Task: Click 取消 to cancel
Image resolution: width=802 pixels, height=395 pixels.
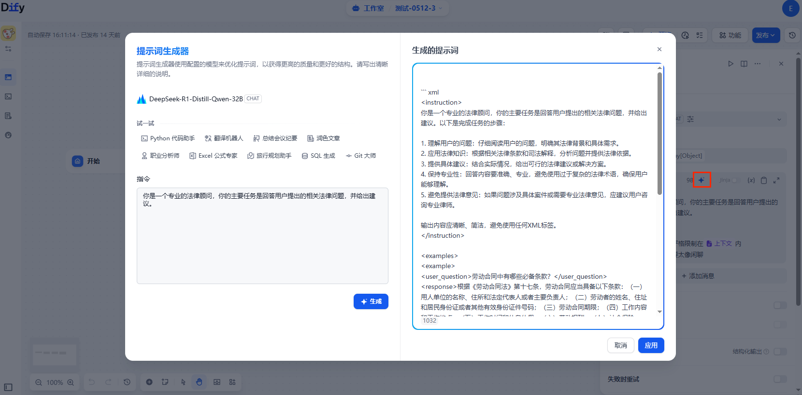Action: coord(621,345)
